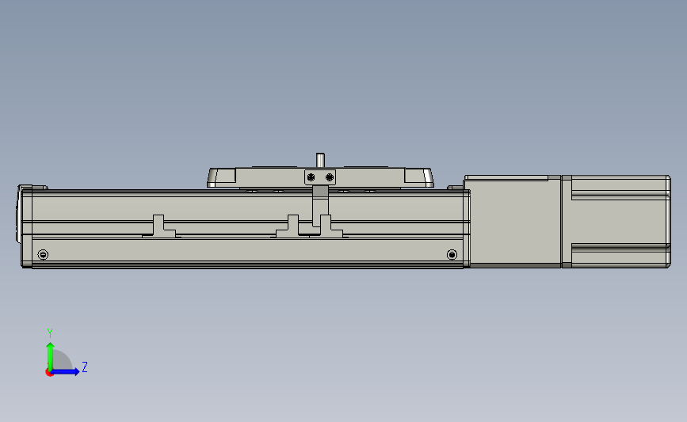Select the vertical sensor flag under the carriage
Image resolution: width=687 pixels, height=422 pixels.
tap(320, 205)
